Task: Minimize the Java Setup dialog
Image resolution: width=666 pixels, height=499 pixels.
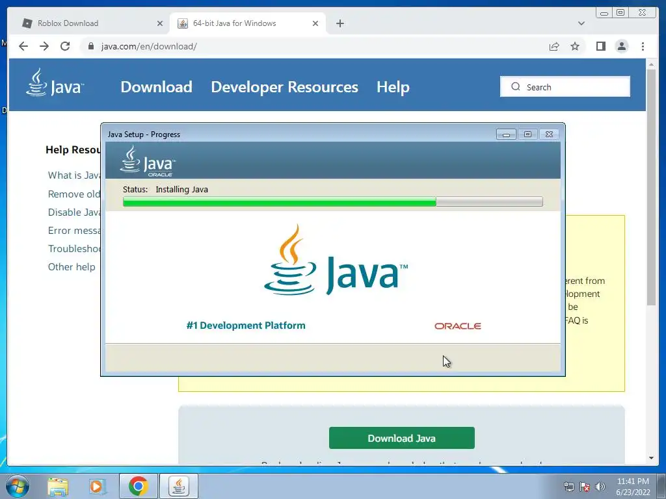Action: [x=506, y=134]
